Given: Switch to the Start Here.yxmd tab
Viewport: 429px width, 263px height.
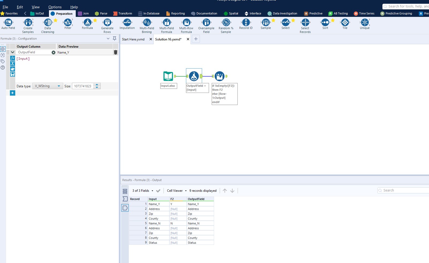Looking at the screenshot, I should point(133,39).
